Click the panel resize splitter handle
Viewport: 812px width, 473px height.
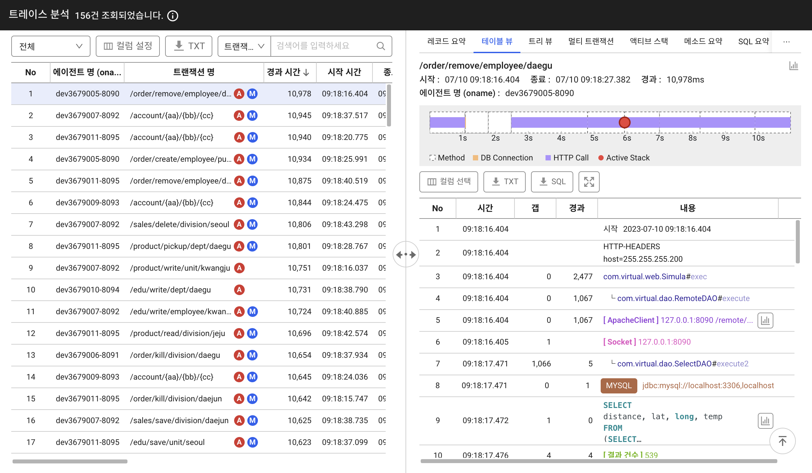pyautogui.click(x=406, y=254)
